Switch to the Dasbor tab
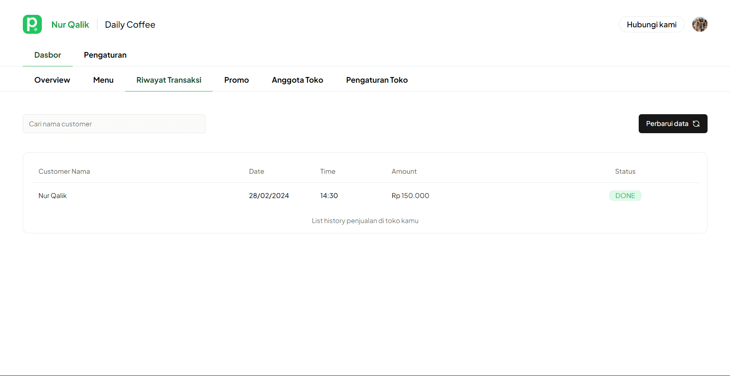This screenshot has height=376, width=730. point(48,55)
